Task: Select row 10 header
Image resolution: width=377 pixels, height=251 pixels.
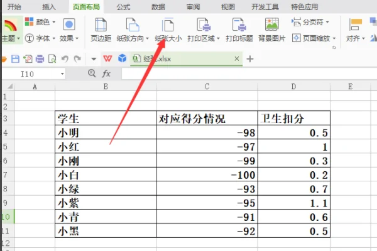Action: pos(7,216)
